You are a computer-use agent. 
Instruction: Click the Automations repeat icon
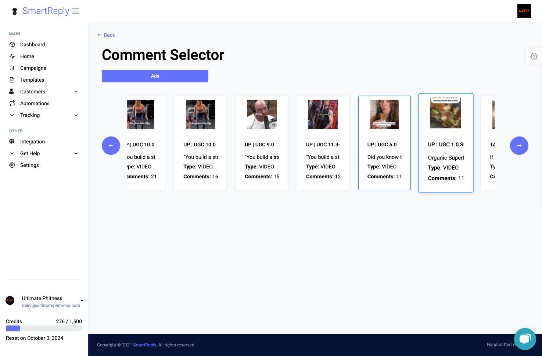click(x=12, y=103)
